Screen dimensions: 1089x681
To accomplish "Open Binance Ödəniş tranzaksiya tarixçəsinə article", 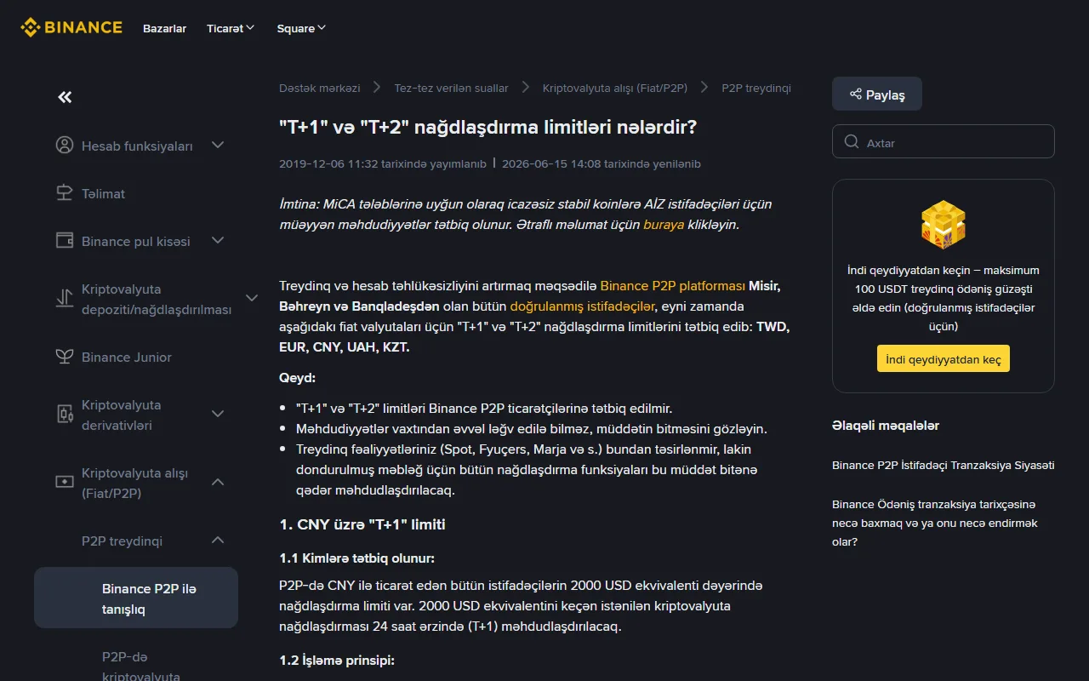I will point(935,523).
